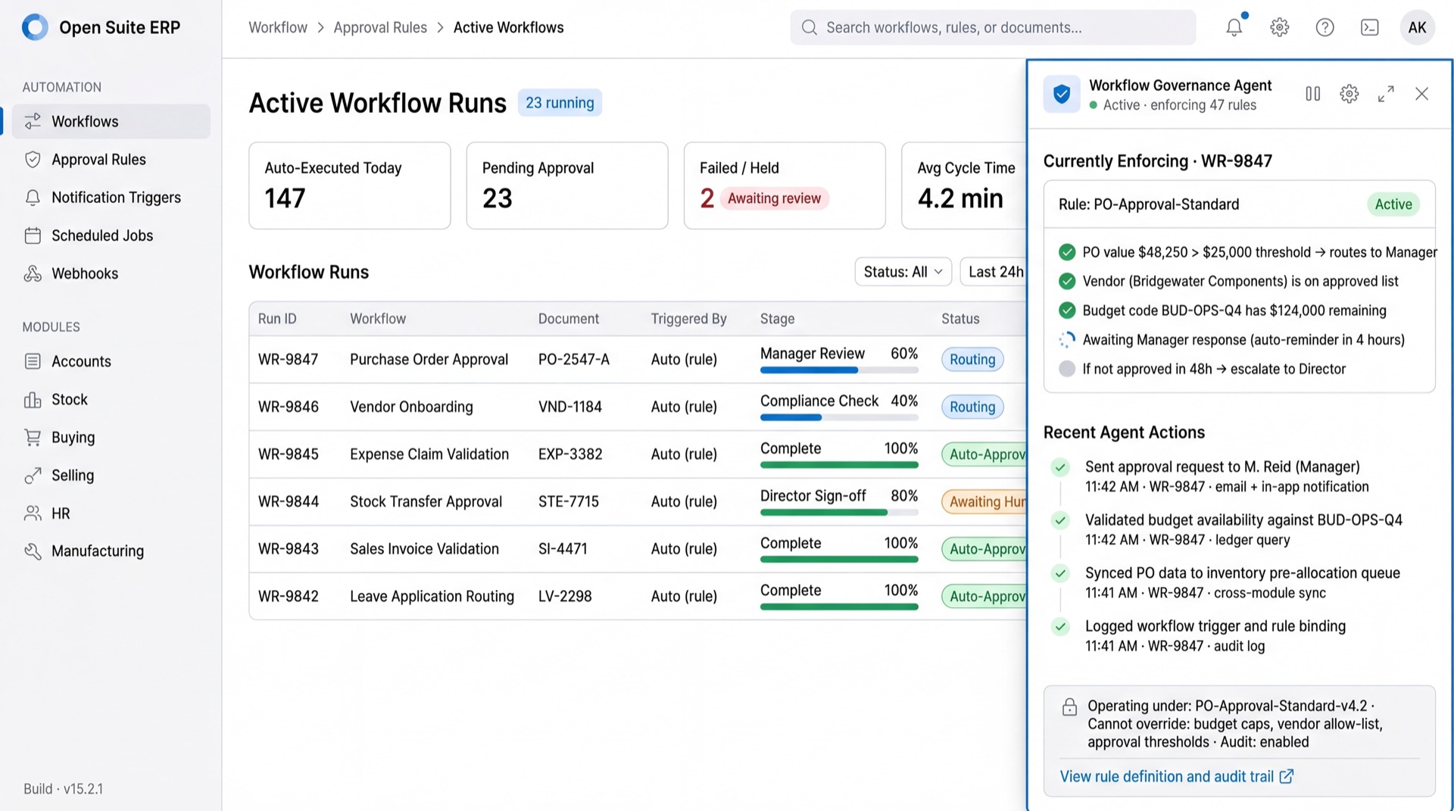Open the Status: All filter dropdown
Viewport: 1454px width, 811px height.
(903, 272)
